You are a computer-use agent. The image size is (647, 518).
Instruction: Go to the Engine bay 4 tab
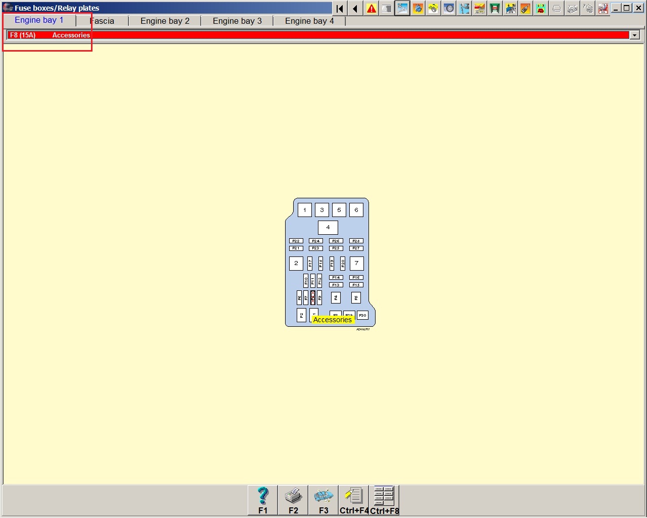click(309, 21)
